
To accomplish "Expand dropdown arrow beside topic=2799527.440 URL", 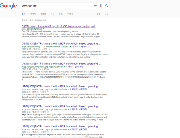I will [x=68, y=89].
